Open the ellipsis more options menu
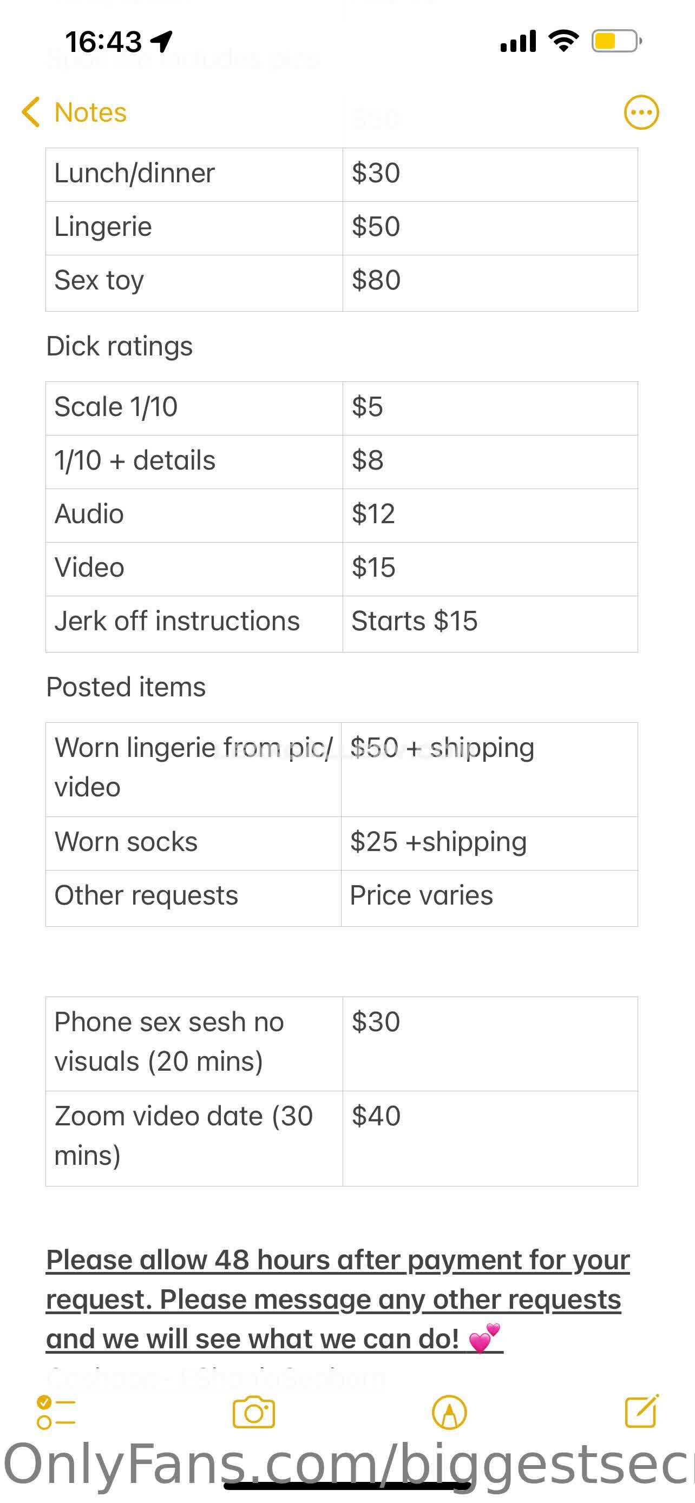Screen dimensions: 695x1503 click(641, 112)
